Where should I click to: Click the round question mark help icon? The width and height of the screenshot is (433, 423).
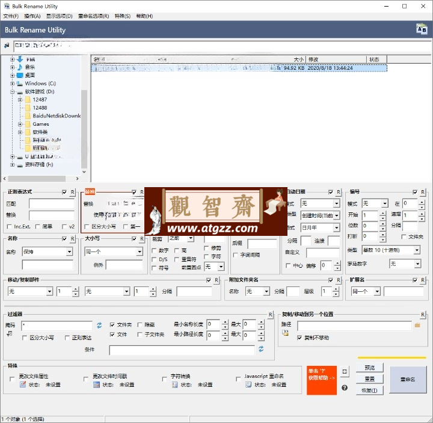tap(345, 387)
